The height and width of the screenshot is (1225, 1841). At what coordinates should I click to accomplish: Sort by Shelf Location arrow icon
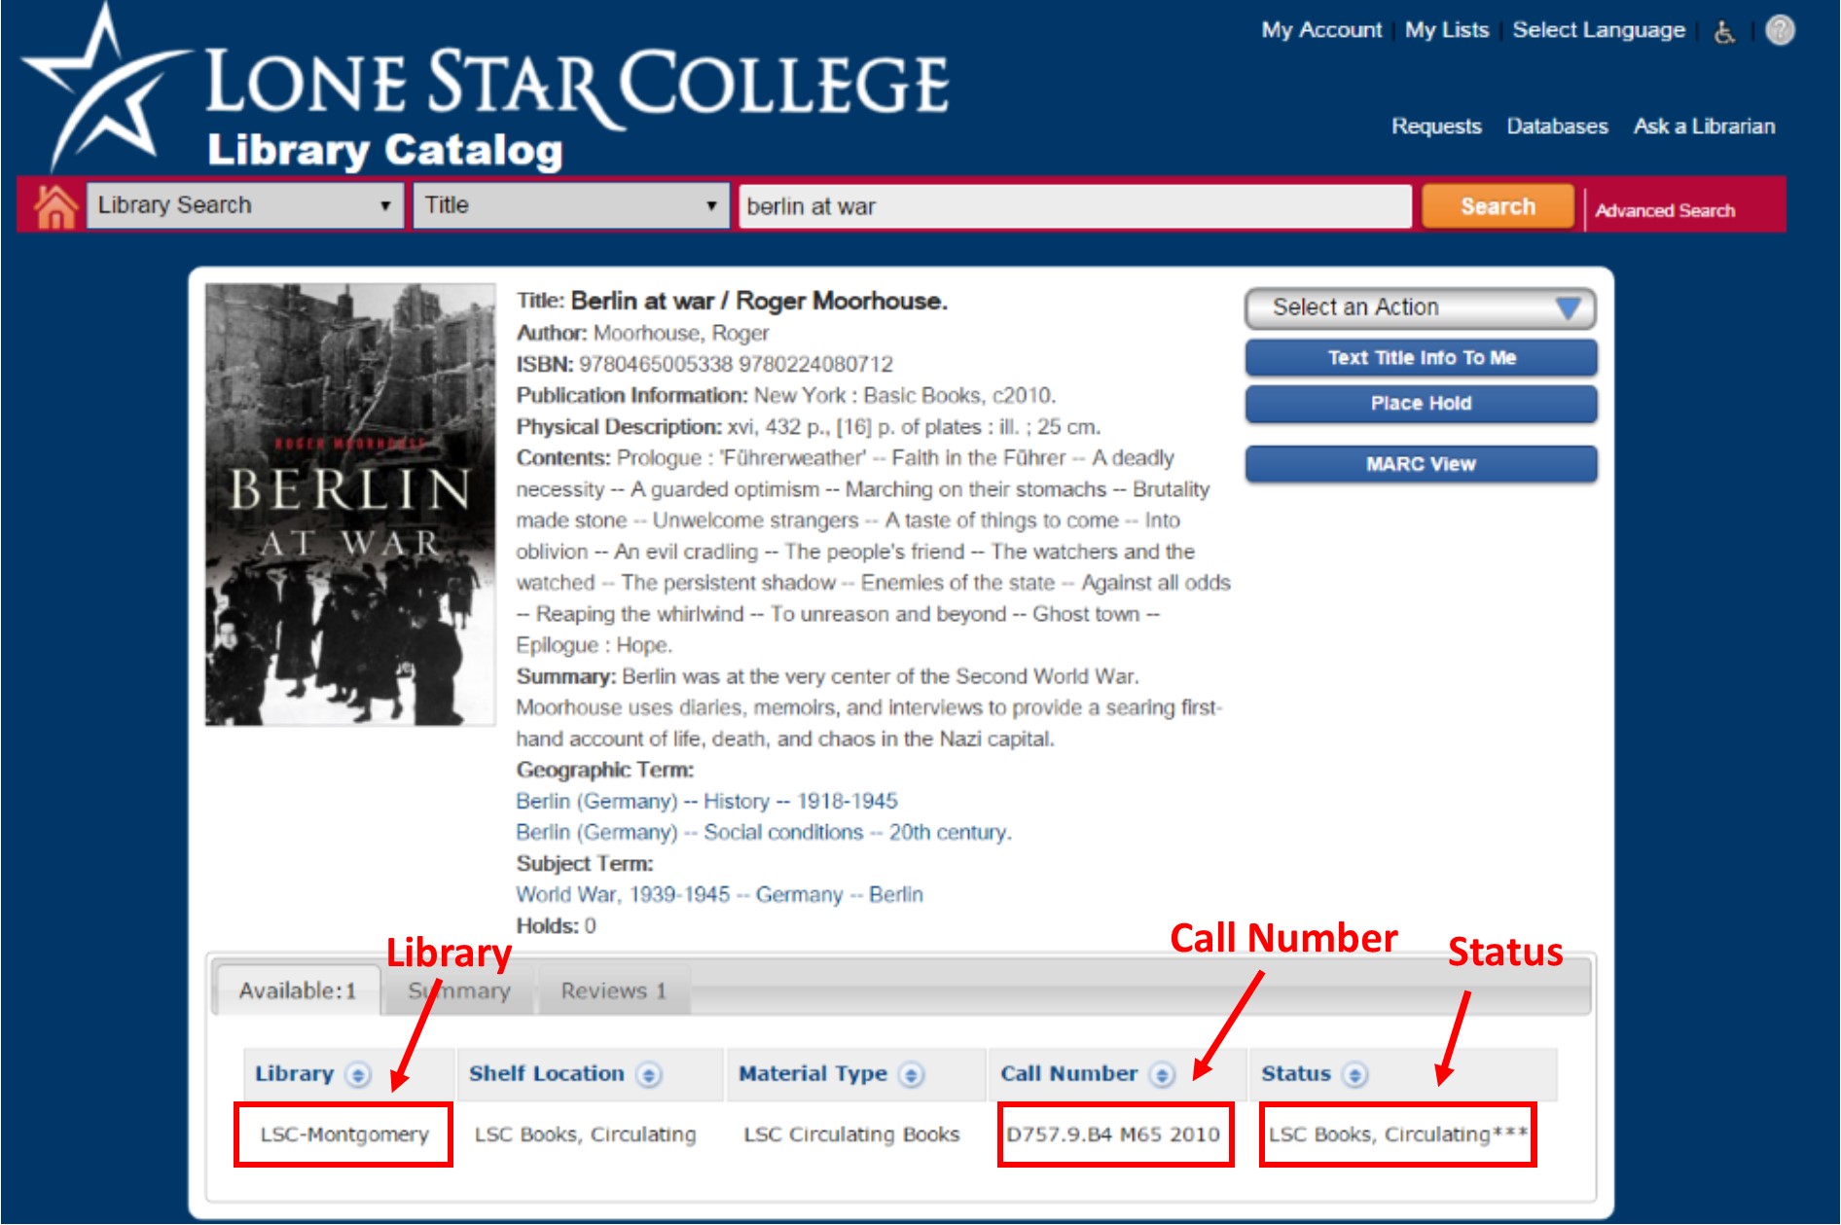point(648,1075)
